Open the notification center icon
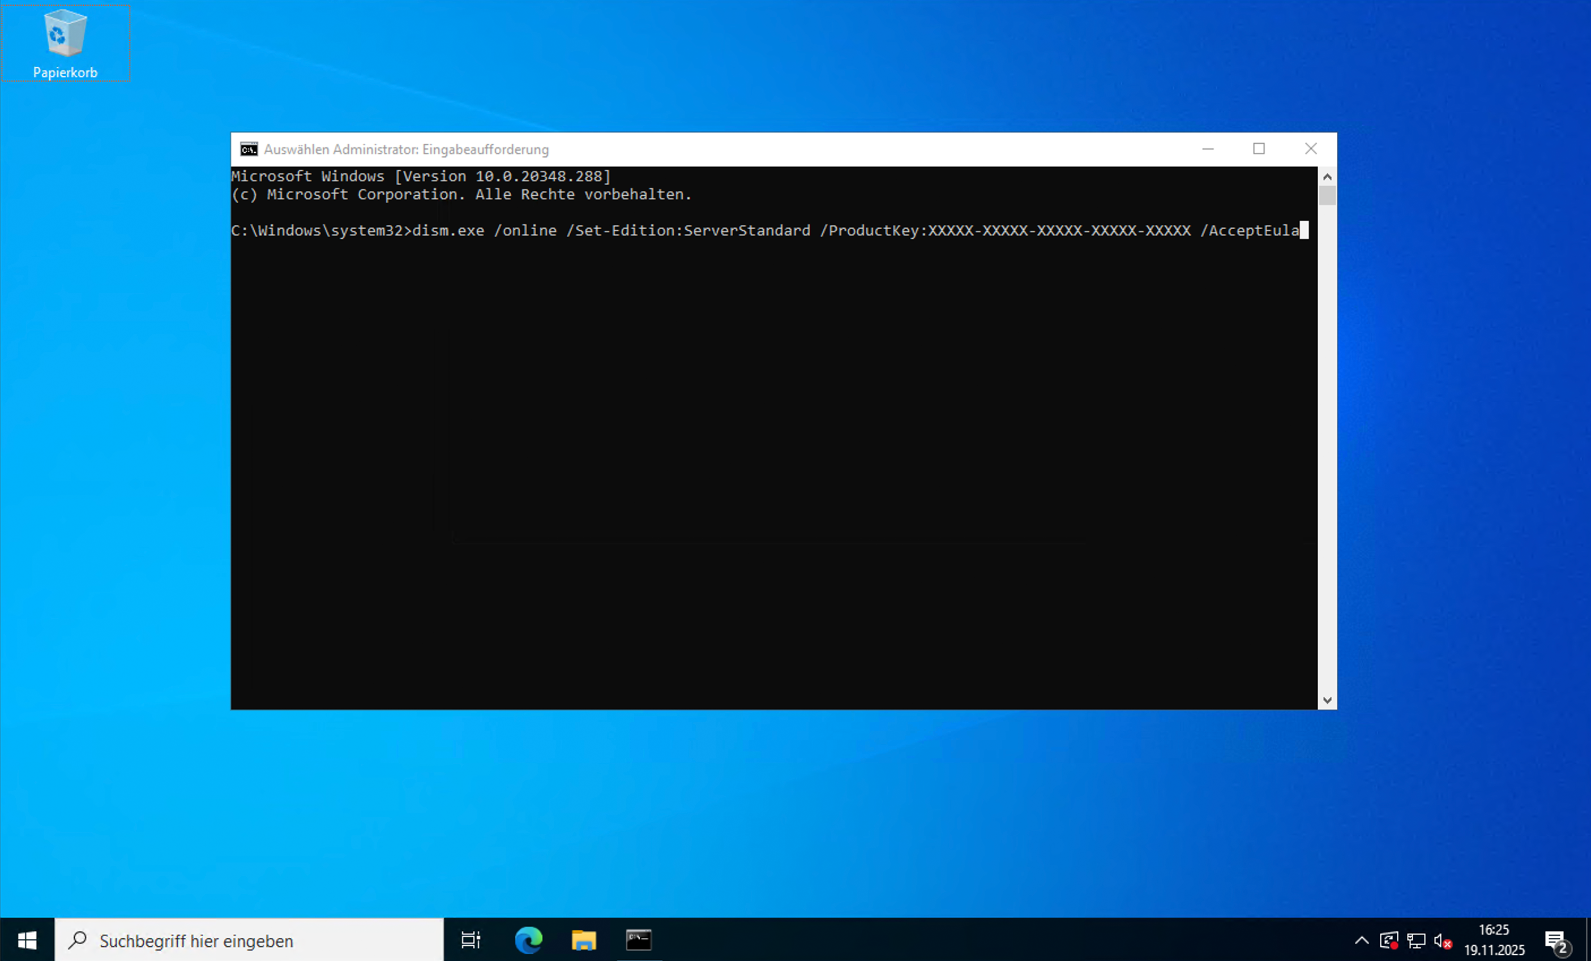Viewport: 1591px width, 961px height. click(x=1556, y=941)
